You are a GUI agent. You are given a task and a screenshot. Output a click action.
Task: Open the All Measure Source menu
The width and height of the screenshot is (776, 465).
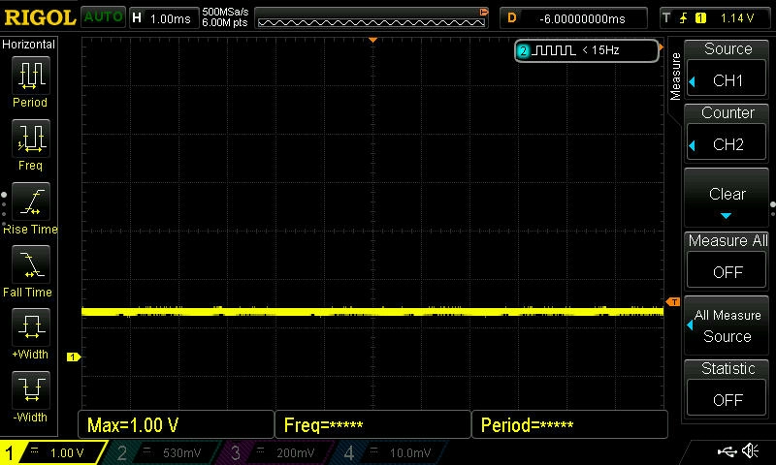coord(727,325)
